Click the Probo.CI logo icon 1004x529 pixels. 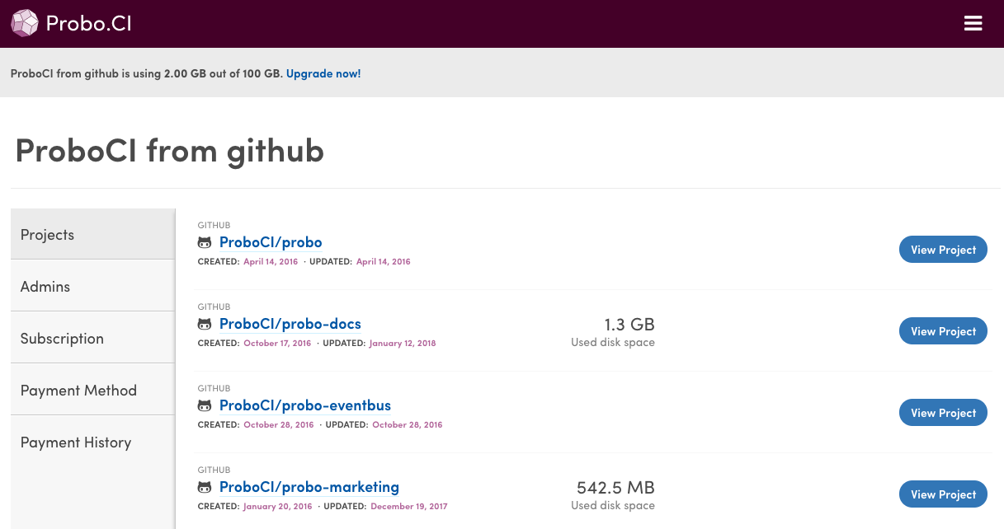point(24,23)
